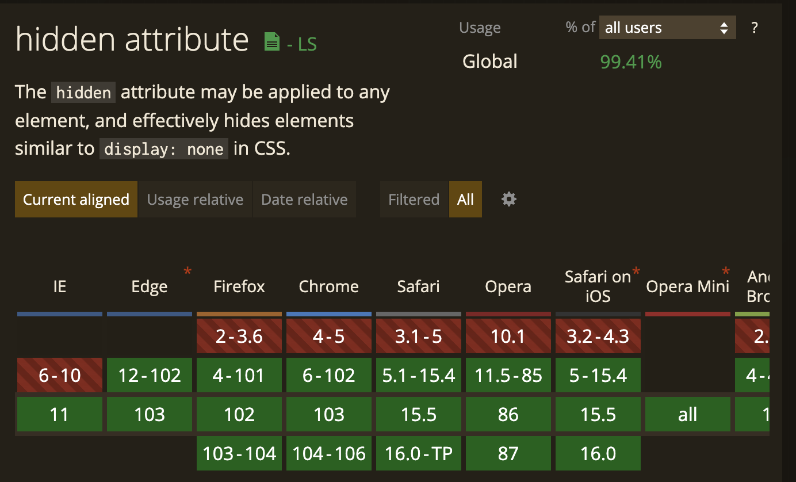This screenshot has width=796, height=482.
Task: Select Safari on iOS 3.2-4.3 cell
Action: 598,336
